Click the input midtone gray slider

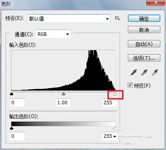point(63,94)
